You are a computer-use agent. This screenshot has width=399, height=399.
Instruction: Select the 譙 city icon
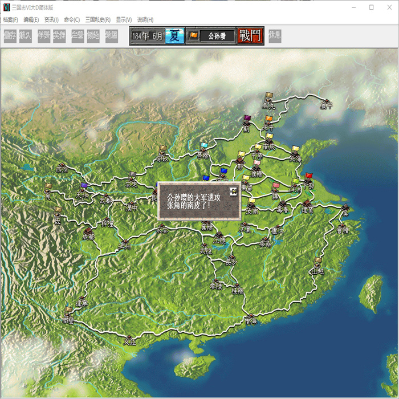coord(275,190)
